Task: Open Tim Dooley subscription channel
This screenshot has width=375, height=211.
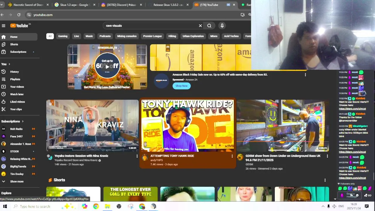Action: click(x=19, y=174)
